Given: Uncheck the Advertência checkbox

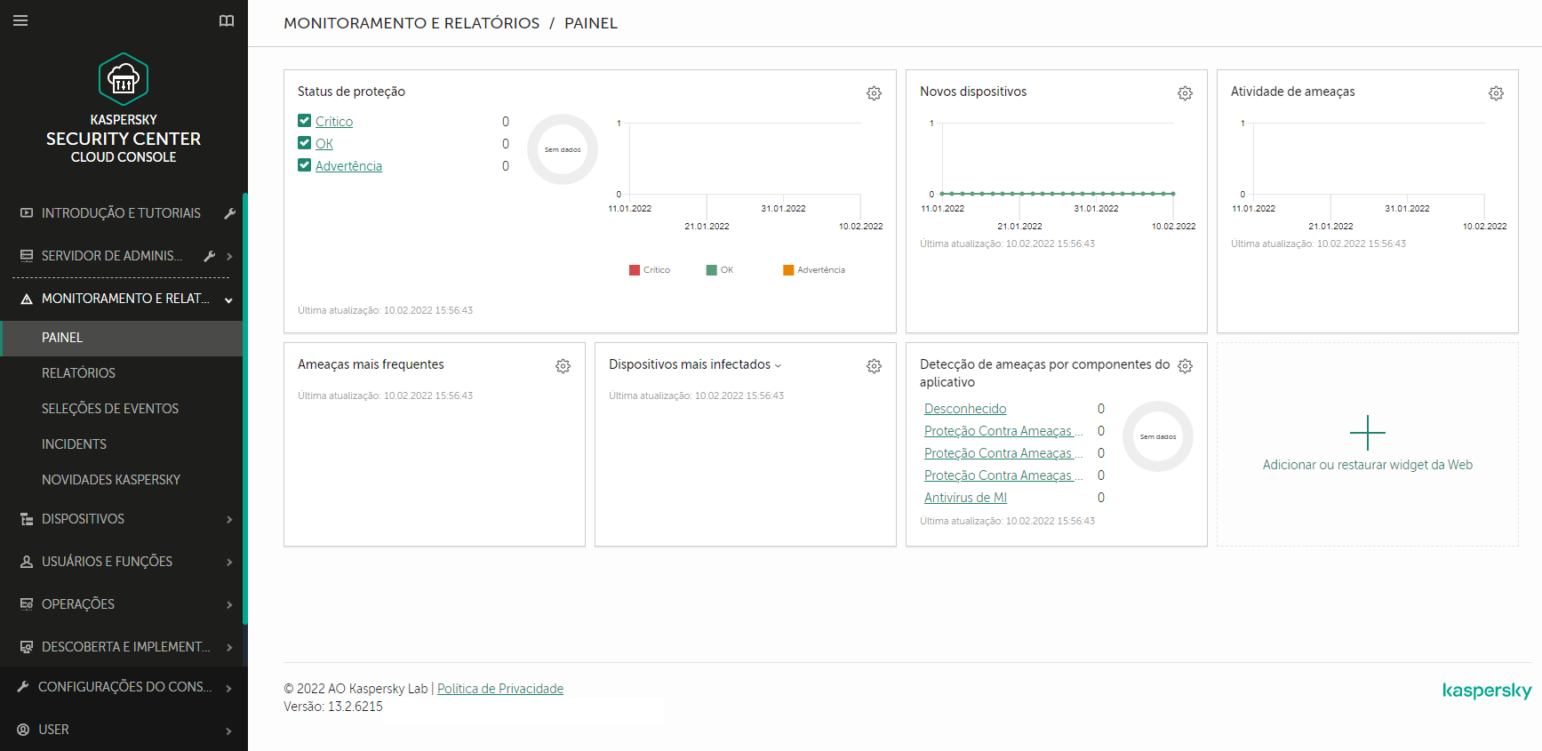Looking at the screenshot, I should [305, 165].
